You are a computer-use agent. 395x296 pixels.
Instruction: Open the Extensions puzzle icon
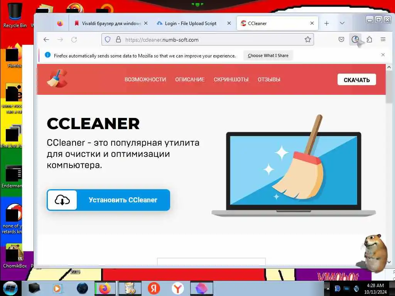[x=369, y=39]
